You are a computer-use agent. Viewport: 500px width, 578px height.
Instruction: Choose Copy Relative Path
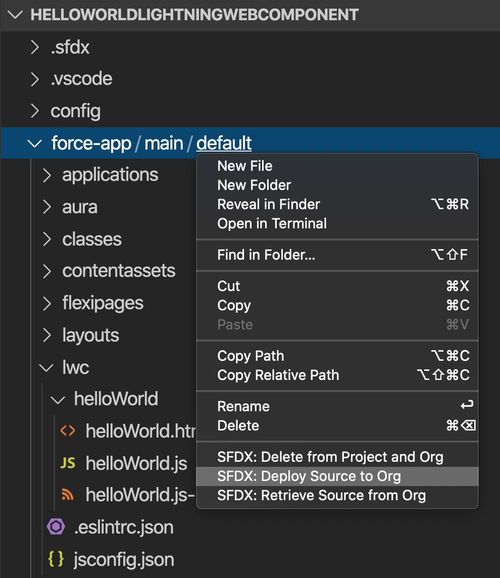(278, 375)
